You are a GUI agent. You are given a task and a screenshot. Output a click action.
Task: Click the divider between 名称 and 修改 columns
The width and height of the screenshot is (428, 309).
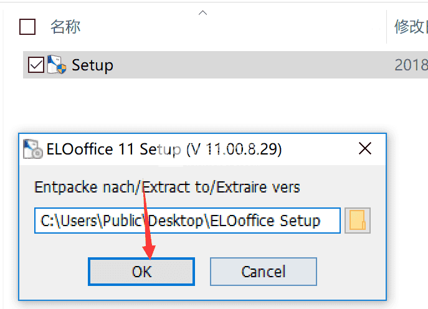pyautogui.click(x=386, y=27)
